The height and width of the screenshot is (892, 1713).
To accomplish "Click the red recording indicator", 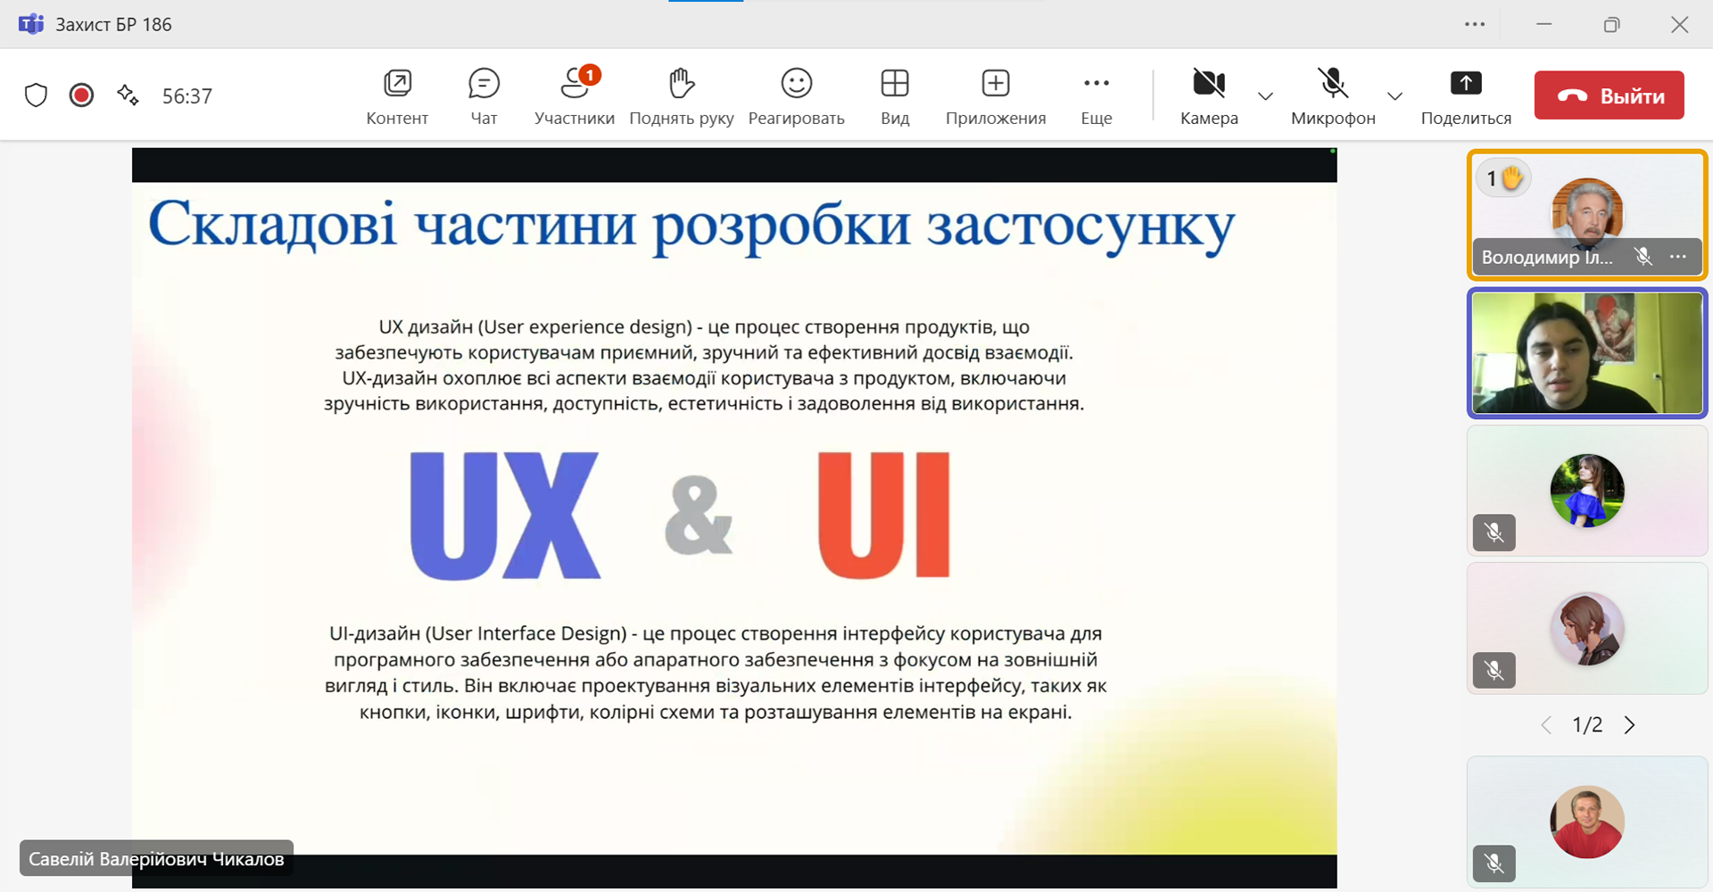I will (x=81, y=95).
